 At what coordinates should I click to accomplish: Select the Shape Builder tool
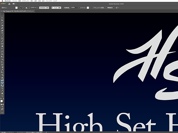point(2,59)
